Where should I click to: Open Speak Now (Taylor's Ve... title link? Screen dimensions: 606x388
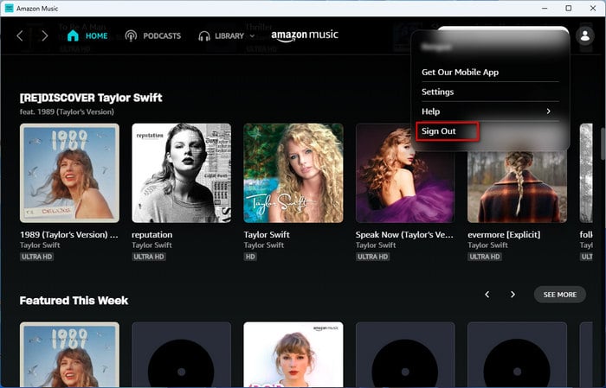[x=404, y=234]
